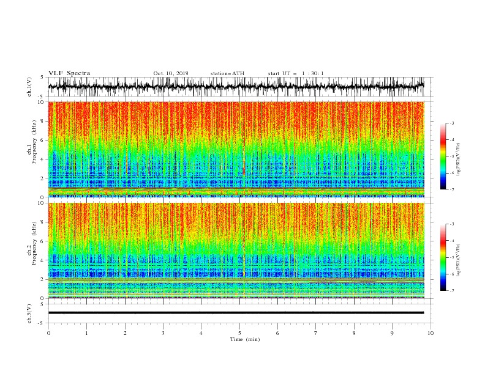Click the "2" minute tick label
This screenshot has width=485, height=374.
125,333
